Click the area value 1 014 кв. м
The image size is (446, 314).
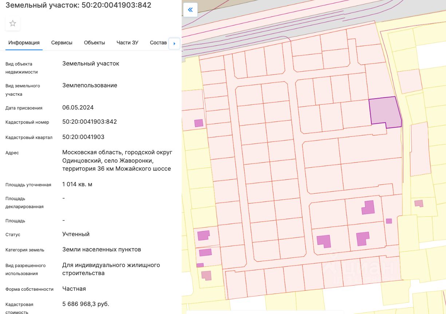coord(77,184)
